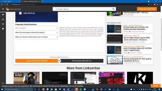Image resolution: width=162 pixels, height=91 pixels.
Task: Bookmark page with star icon
Action: tap(151, 5)
